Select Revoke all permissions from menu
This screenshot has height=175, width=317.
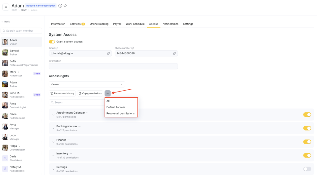click(x=120, y=114)
